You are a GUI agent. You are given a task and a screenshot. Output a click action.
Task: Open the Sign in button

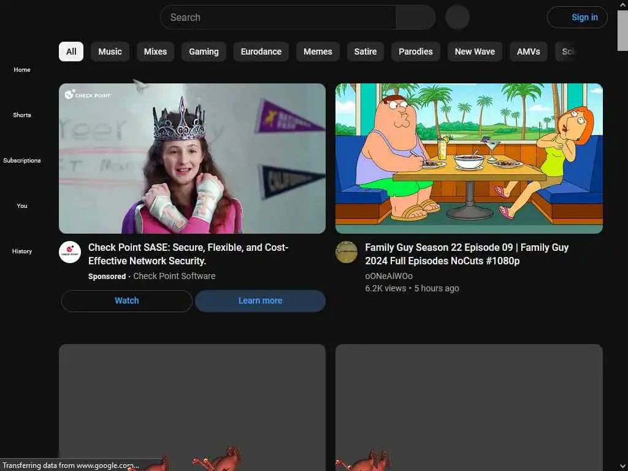point(576,17)
